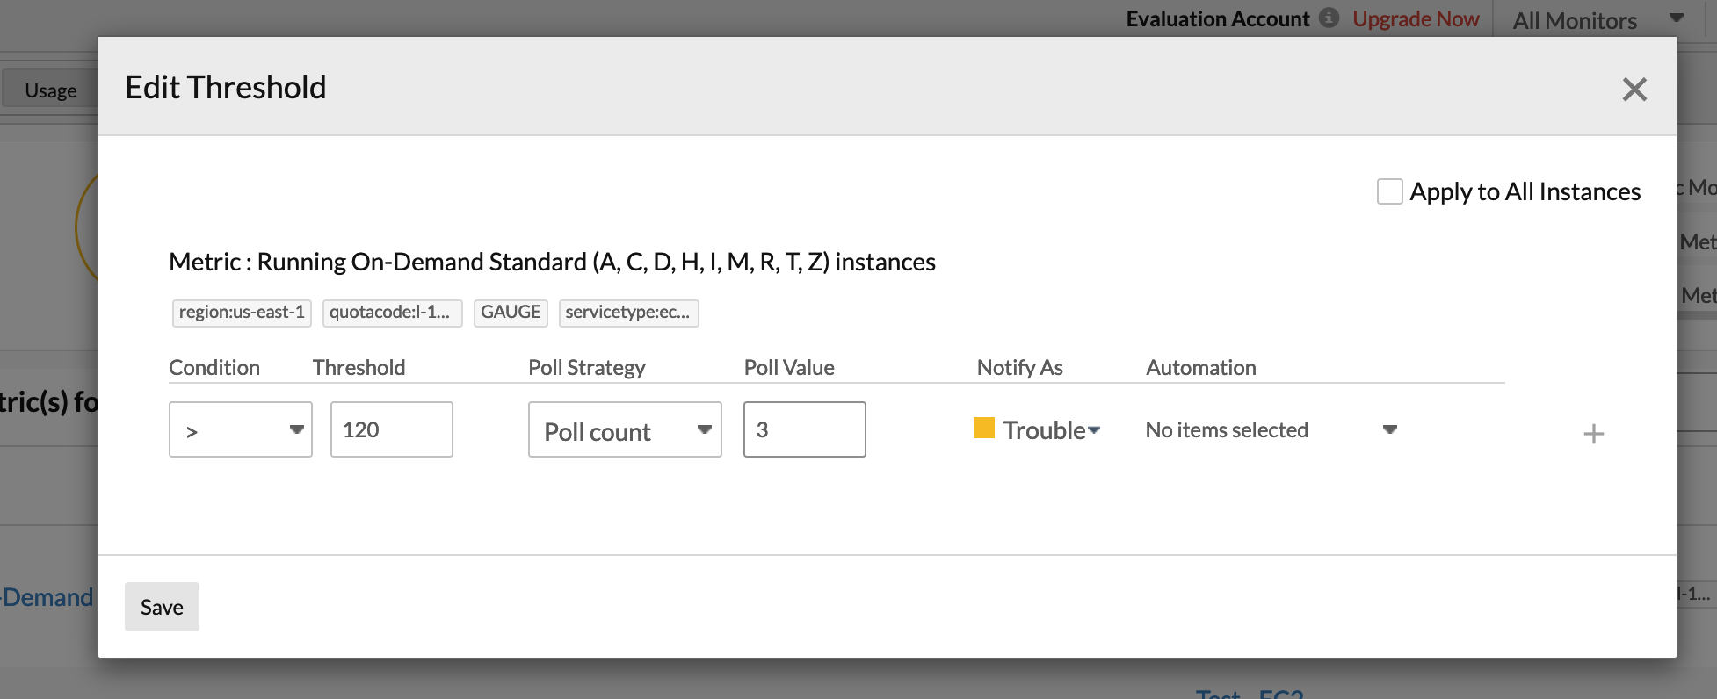Click the yellow Trouble color swatch

coord(983,429)
